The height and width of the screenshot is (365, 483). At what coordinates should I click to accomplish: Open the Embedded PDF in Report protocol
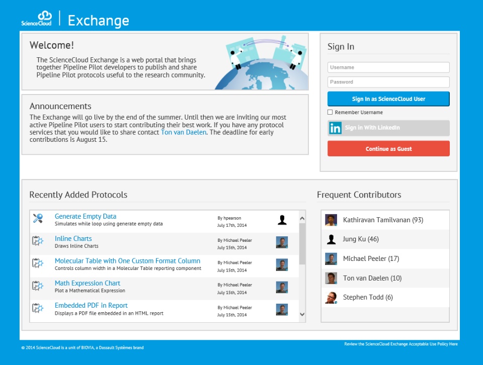(x=91, y=305)
